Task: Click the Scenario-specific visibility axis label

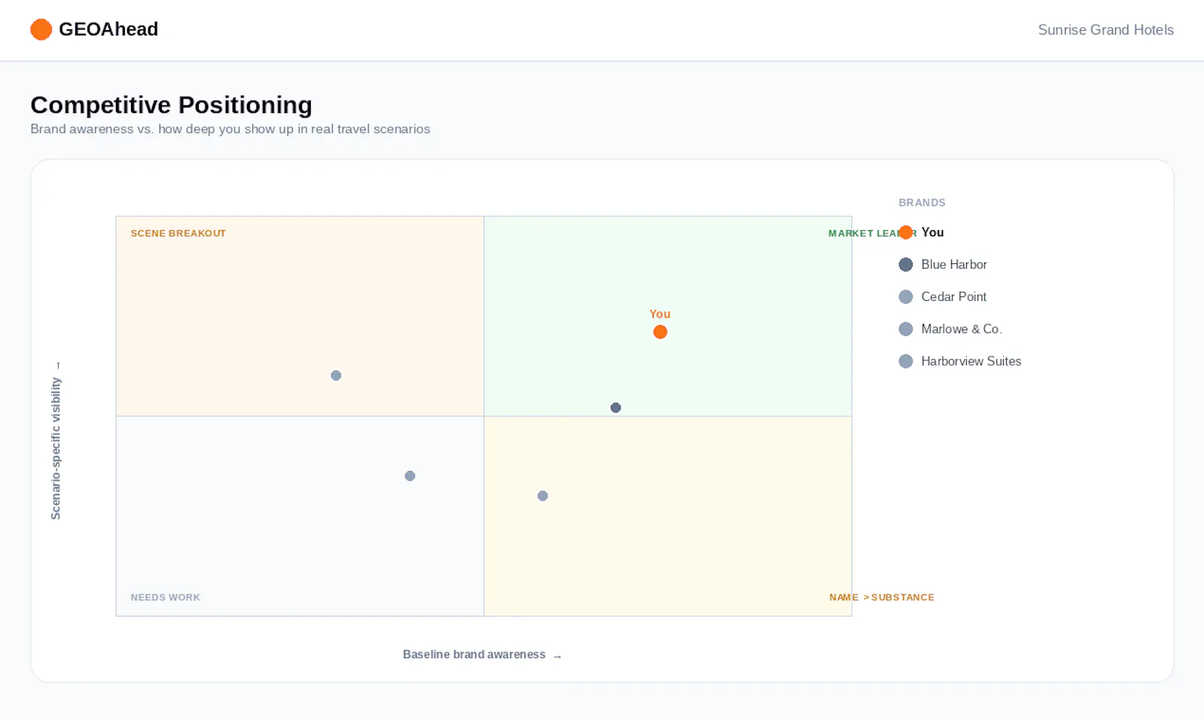Action: 56,441
